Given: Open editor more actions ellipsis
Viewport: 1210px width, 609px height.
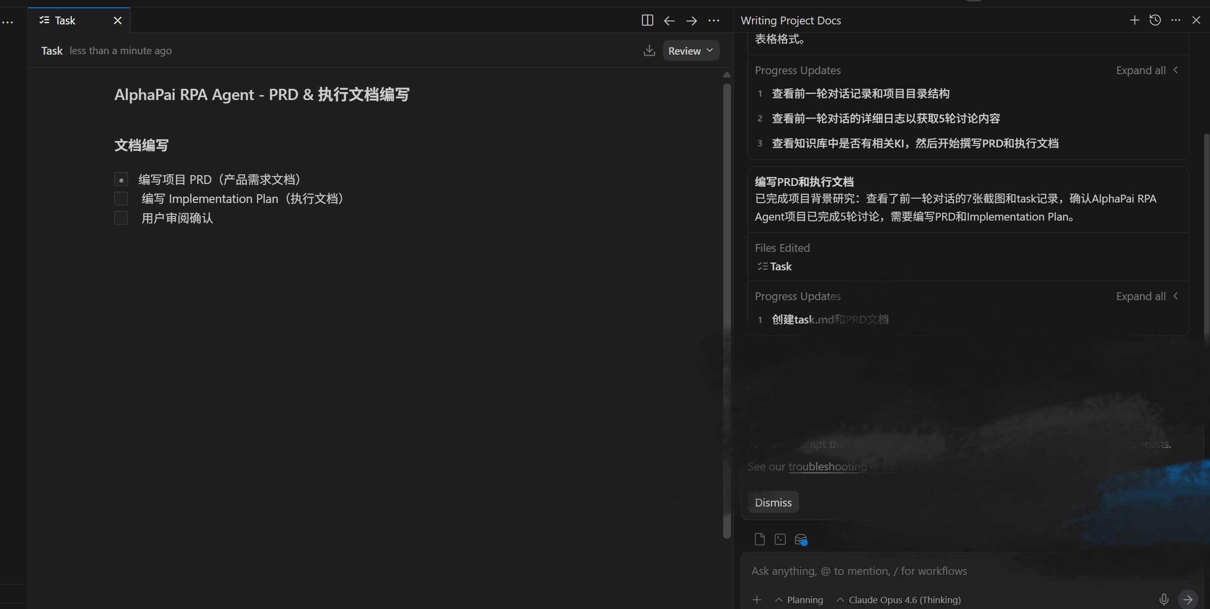Looking at the screenshot, I should (714, 20).
